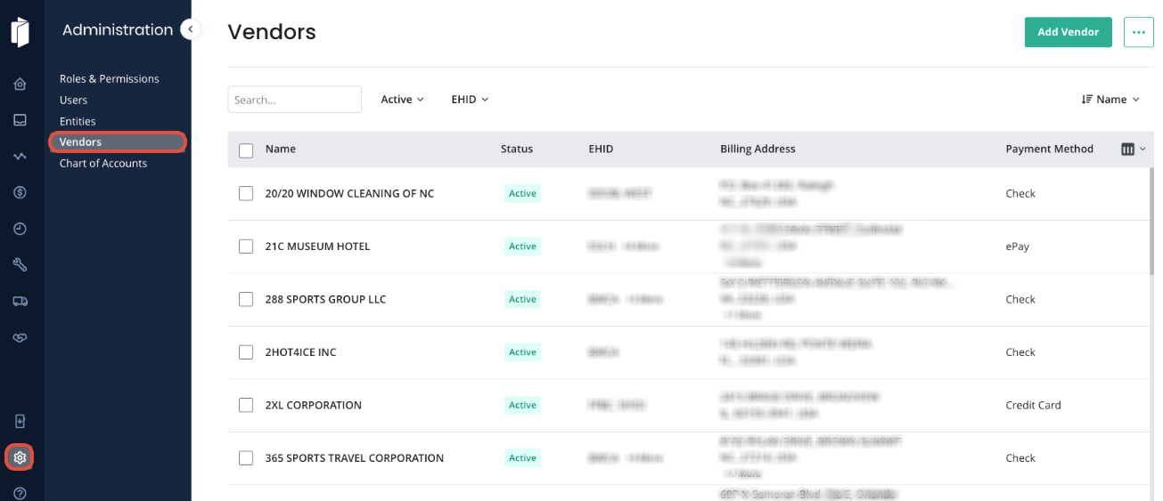Click ePay payment method cell
Image resolution: width=1163 pixels, height=501 pixels.
[x=1017, y=246]
